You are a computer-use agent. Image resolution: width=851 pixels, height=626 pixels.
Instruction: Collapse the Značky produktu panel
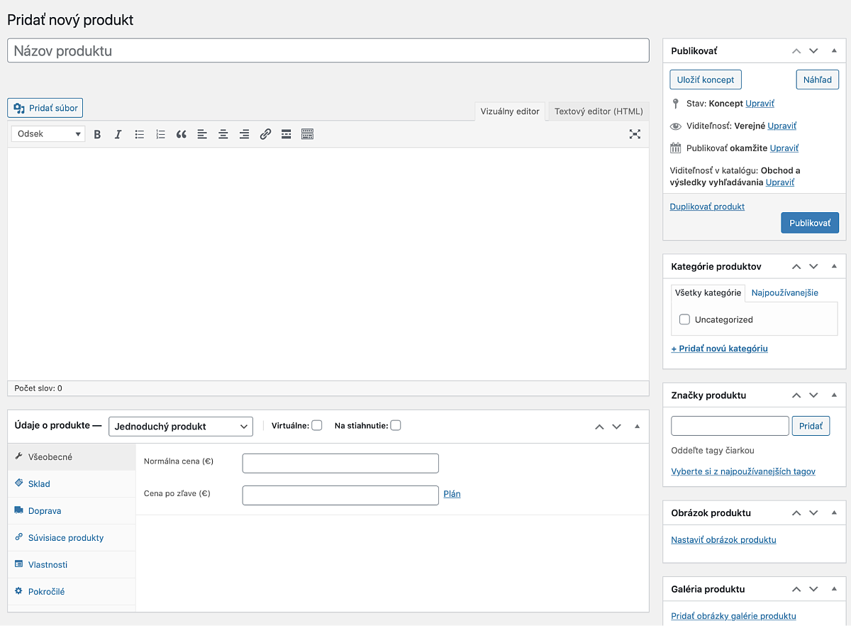[x=834, y=395]
